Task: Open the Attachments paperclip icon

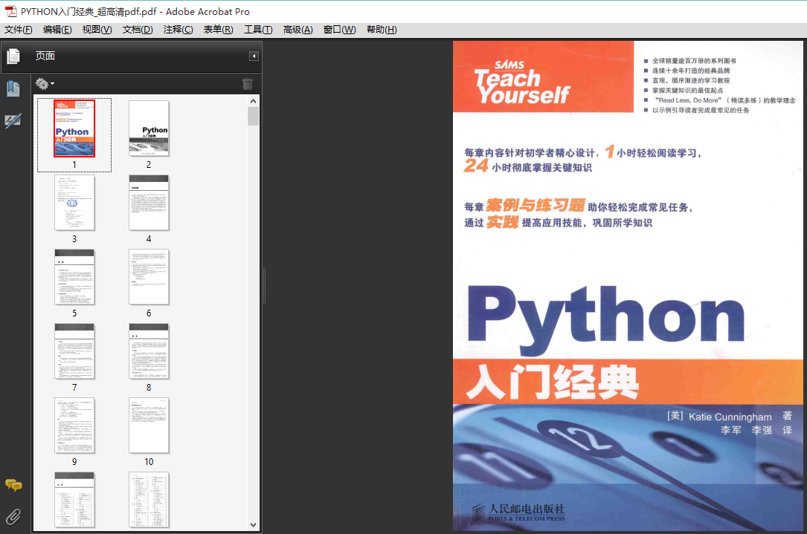Action: coord(13,516)
